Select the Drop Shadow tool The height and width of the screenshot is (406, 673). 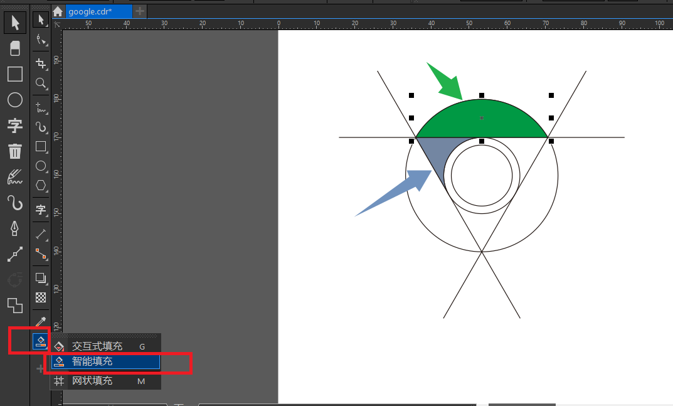click(41, 278)
